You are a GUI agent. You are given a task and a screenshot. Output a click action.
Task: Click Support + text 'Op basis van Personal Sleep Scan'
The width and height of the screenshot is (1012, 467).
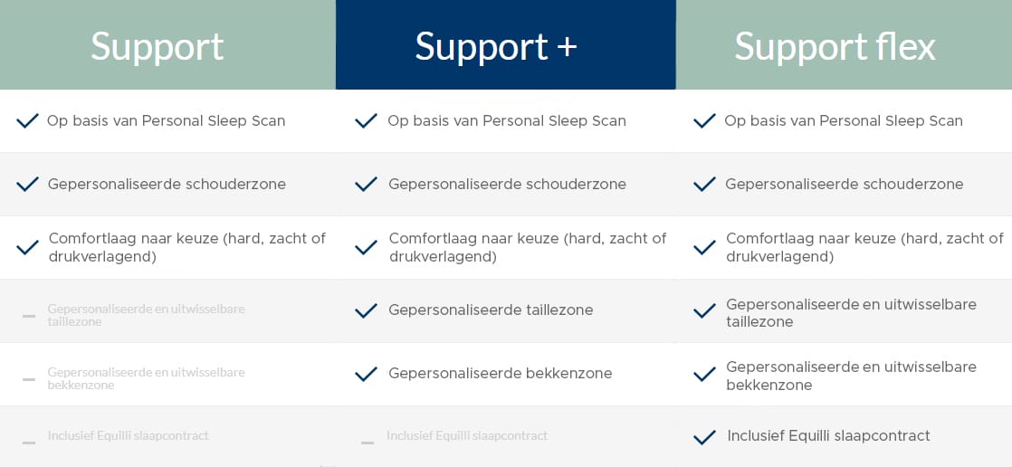pyautogui.click(x=506, y=121)
